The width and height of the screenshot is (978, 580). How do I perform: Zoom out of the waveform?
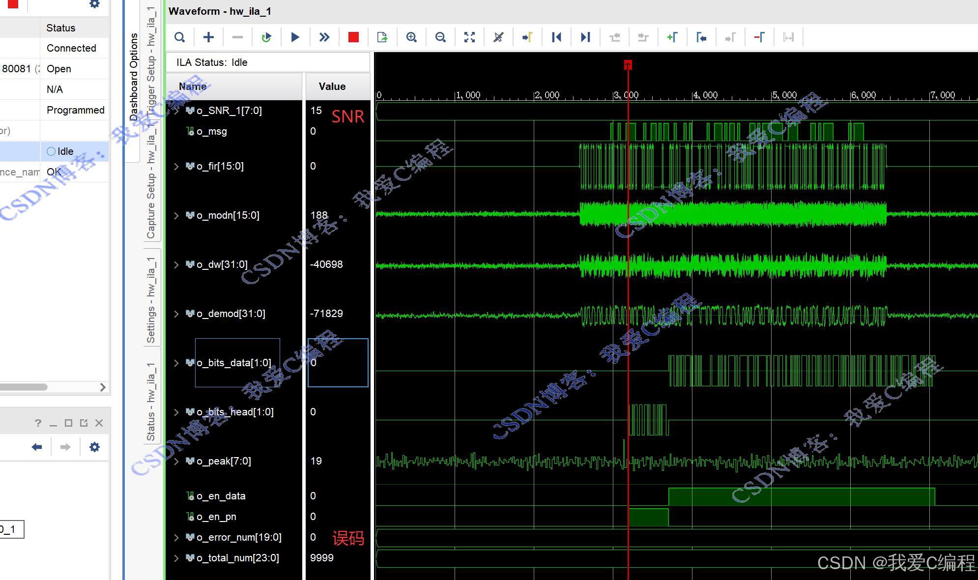[x=440, y=37]
